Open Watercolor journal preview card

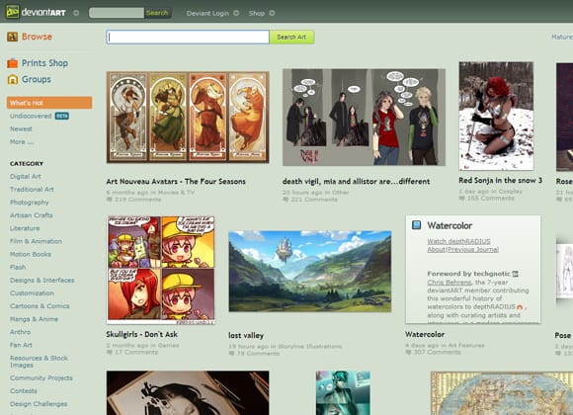(x=473, y=270)
